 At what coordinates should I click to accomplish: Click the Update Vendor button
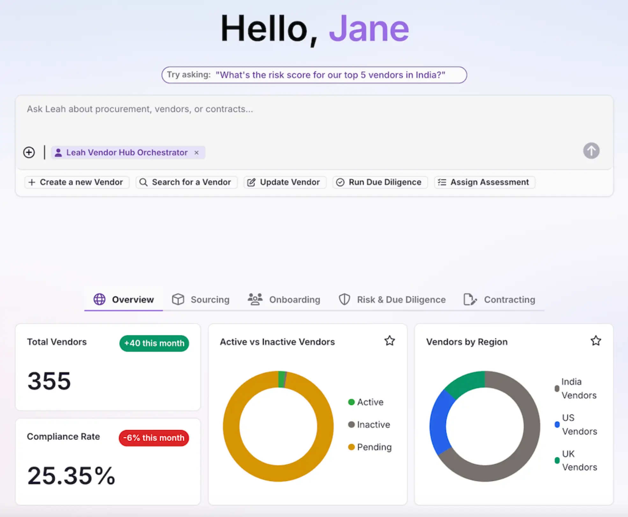285,182
